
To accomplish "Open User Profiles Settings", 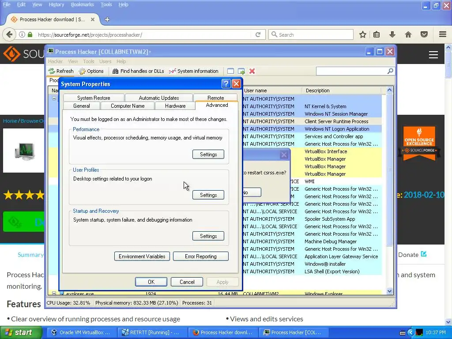I will 208,195.
